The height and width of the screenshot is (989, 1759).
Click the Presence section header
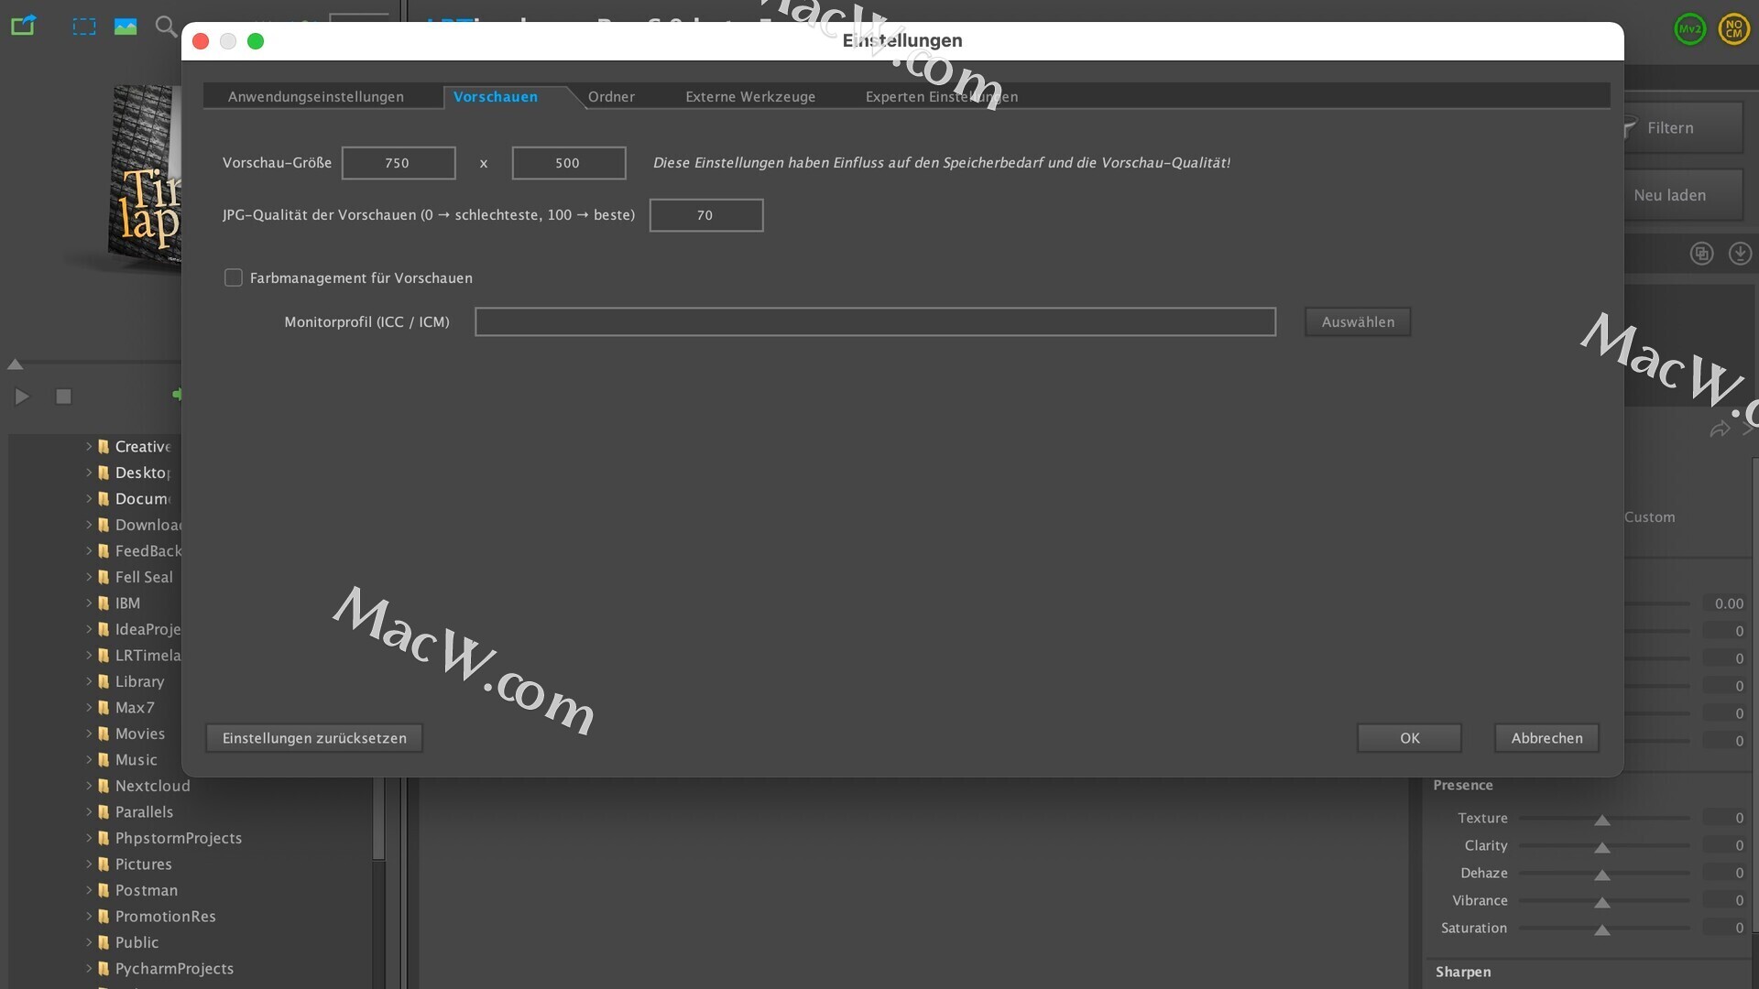(1463, 785)
